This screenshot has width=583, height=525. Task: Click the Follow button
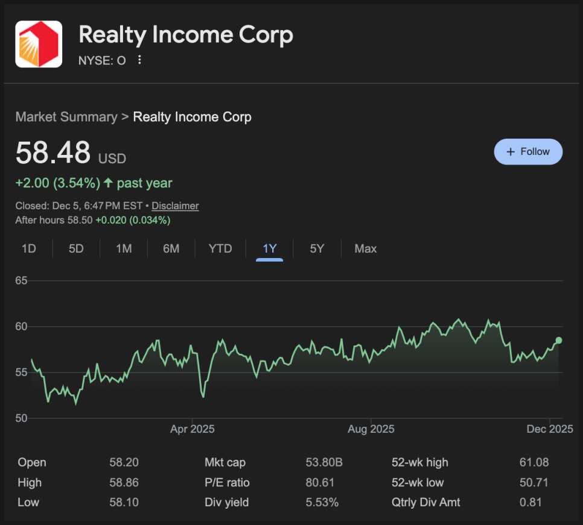pyautogui.click(x=528, y=152)
